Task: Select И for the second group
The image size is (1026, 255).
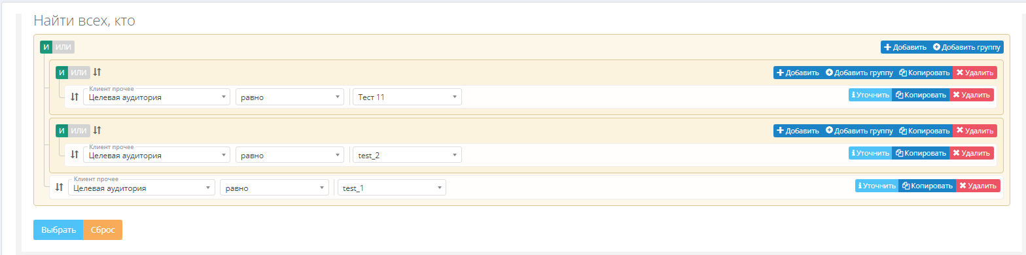Action: point(62,130)
